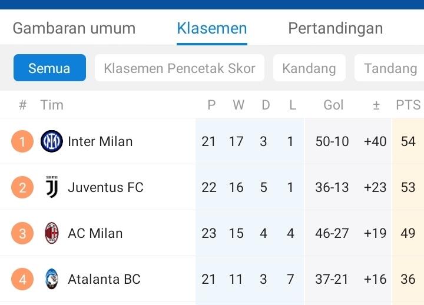Filter standings by Tandang

click(x=390, y=68)
